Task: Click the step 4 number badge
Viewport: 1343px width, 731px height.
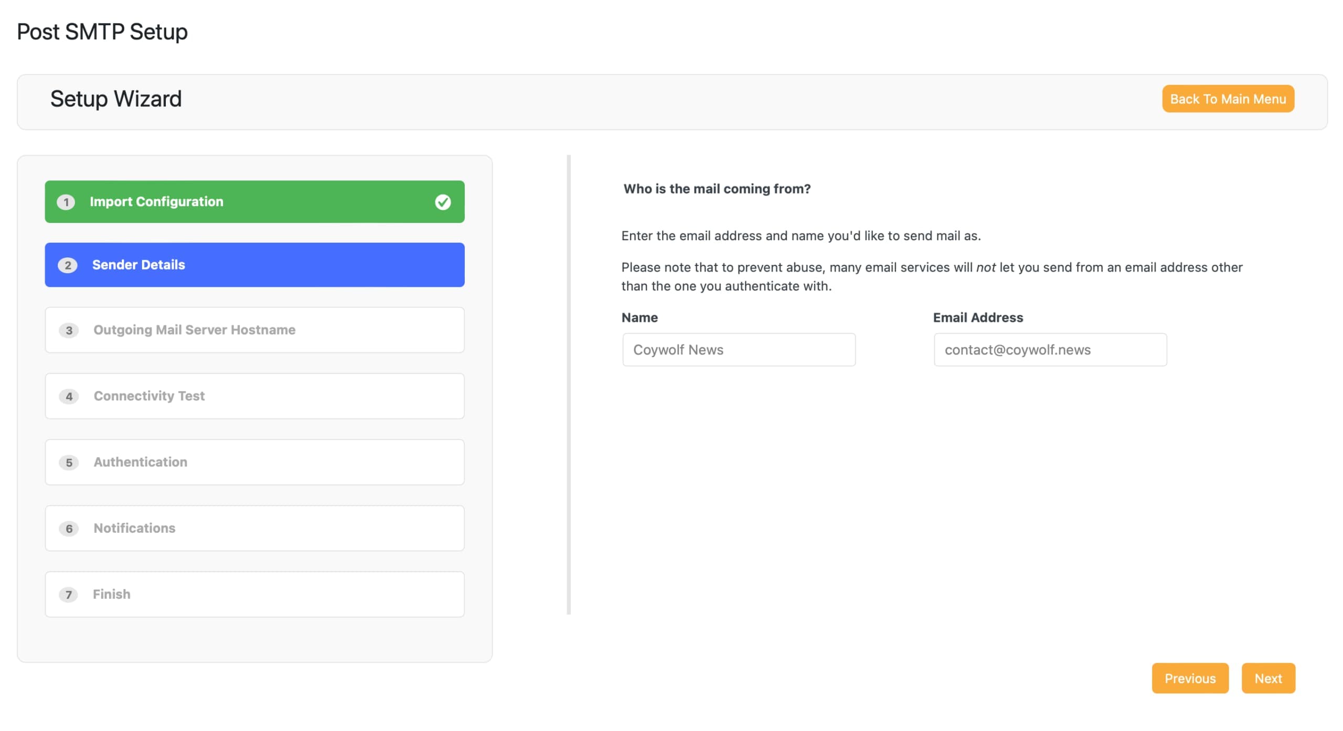Action: point(69,396)
